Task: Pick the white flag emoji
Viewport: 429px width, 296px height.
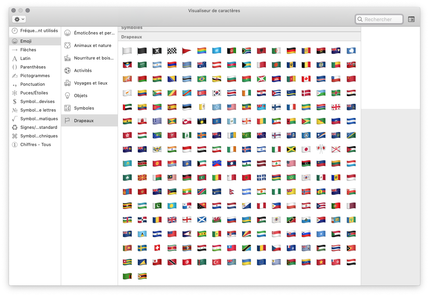Action: [127, 51]
